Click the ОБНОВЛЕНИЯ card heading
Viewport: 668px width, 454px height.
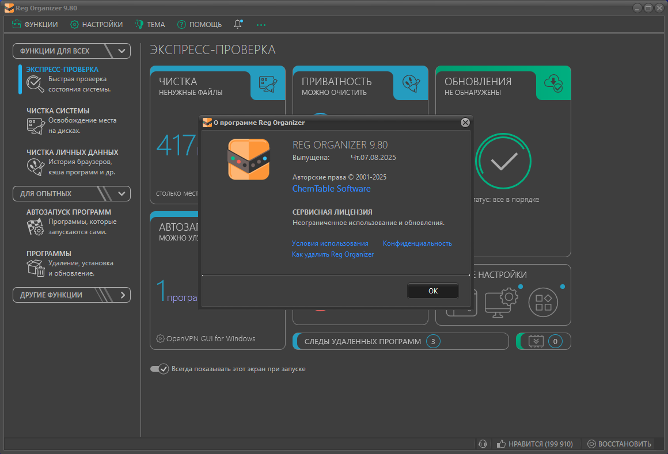coord(478,81)
